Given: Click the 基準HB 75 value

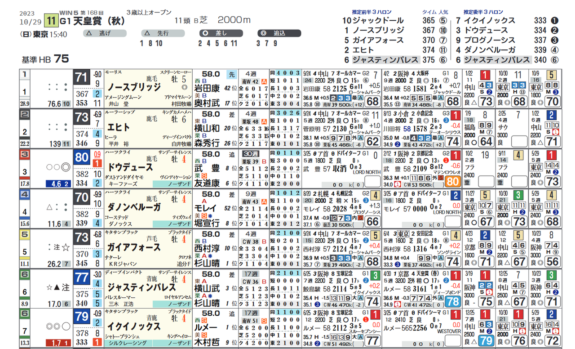Looking at the screenshot, I should 45,58.
